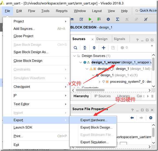Click the grey messages count circle

[x=122, y=48]
